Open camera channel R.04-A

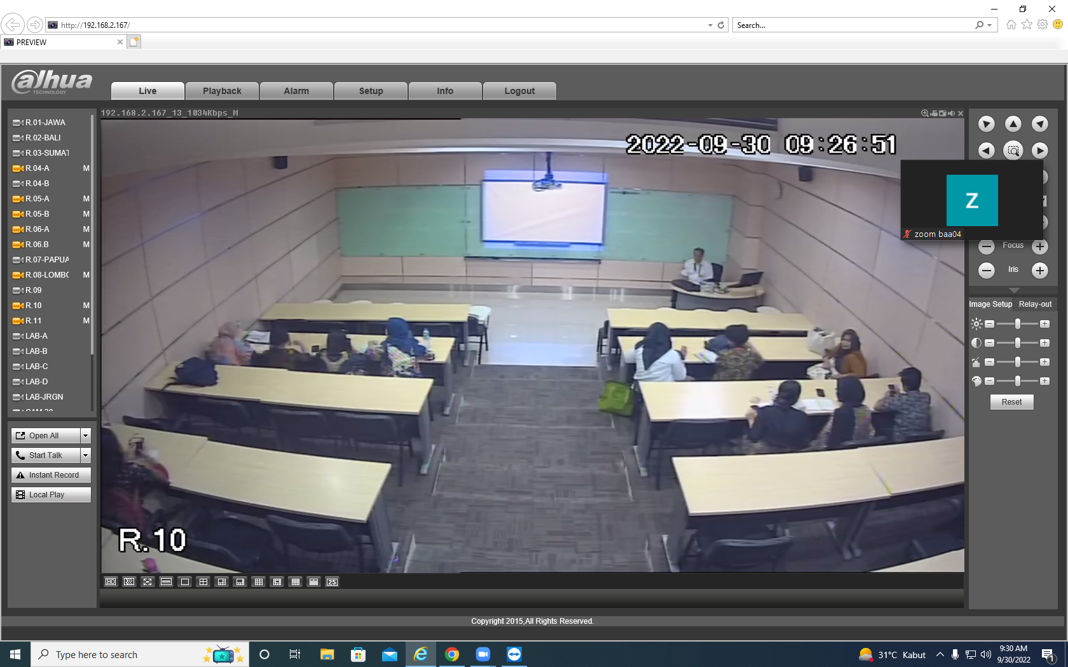[38, 168]
